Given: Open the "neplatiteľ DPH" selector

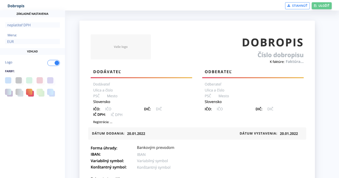Looking at the screenshot, I should 32,25.
